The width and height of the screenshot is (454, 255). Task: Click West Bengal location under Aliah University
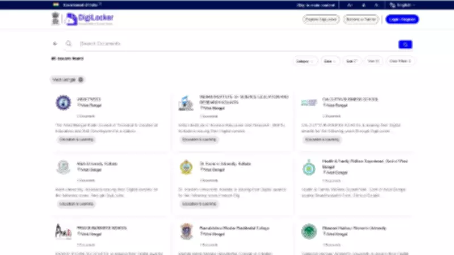click(x=90, y=169)
